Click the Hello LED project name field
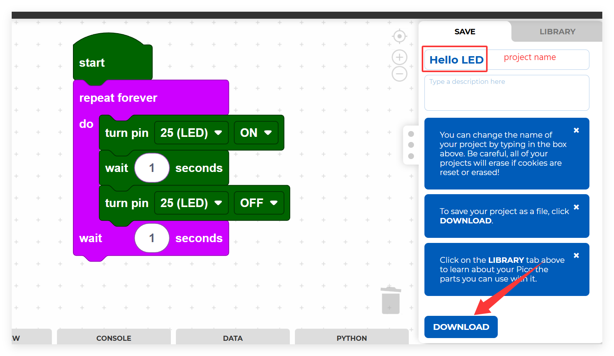The height and width of the screenshot is (356, 614). [x=507, y=60]
